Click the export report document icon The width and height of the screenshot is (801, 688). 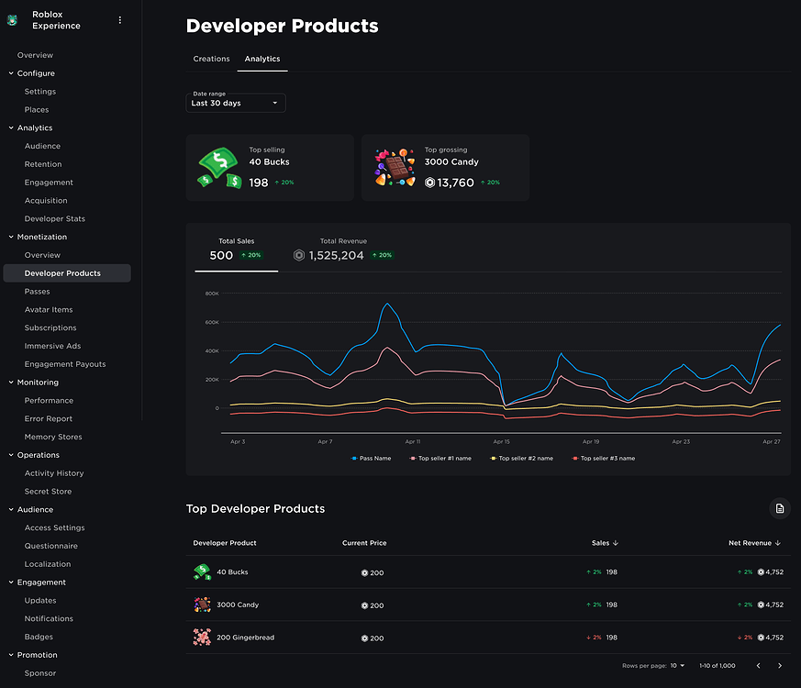779,508
